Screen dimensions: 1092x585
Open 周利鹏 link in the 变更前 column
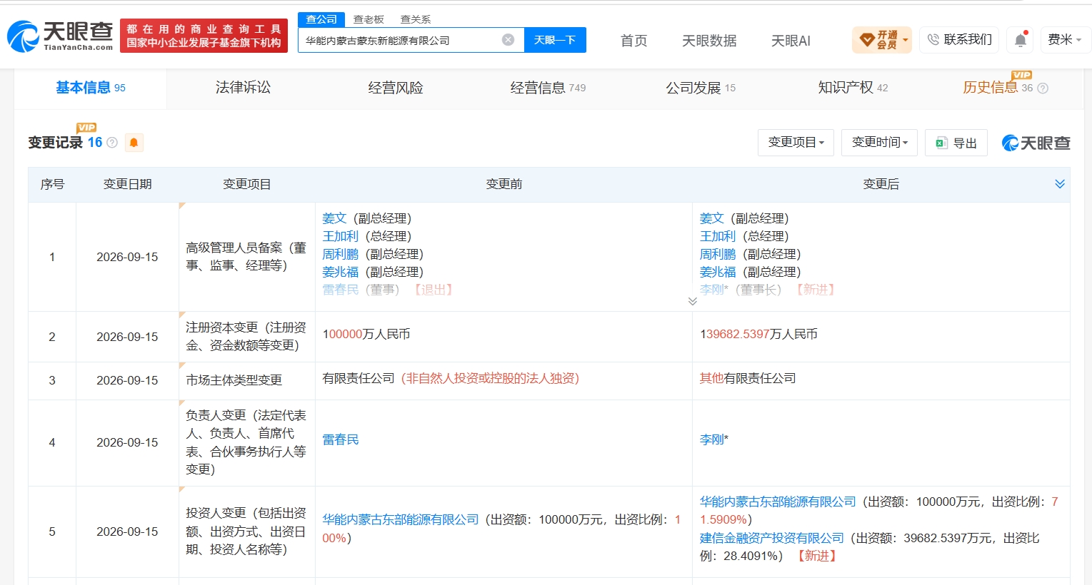pos(341,254)
